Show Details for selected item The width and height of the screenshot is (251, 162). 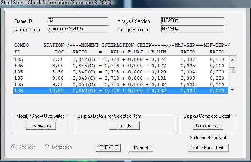(x=124, y=125)
